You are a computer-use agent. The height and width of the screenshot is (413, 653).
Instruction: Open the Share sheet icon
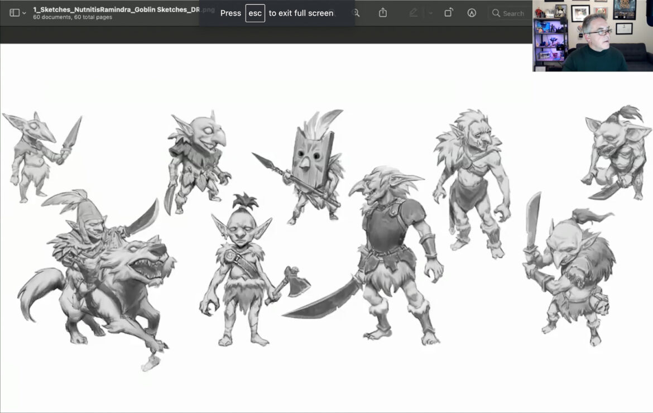tap(383, 13)
